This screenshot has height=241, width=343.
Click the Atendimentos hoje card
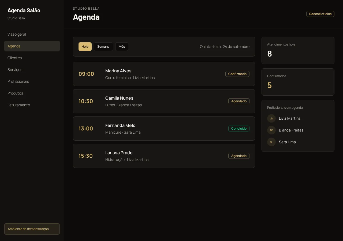(x=298, y=50)
